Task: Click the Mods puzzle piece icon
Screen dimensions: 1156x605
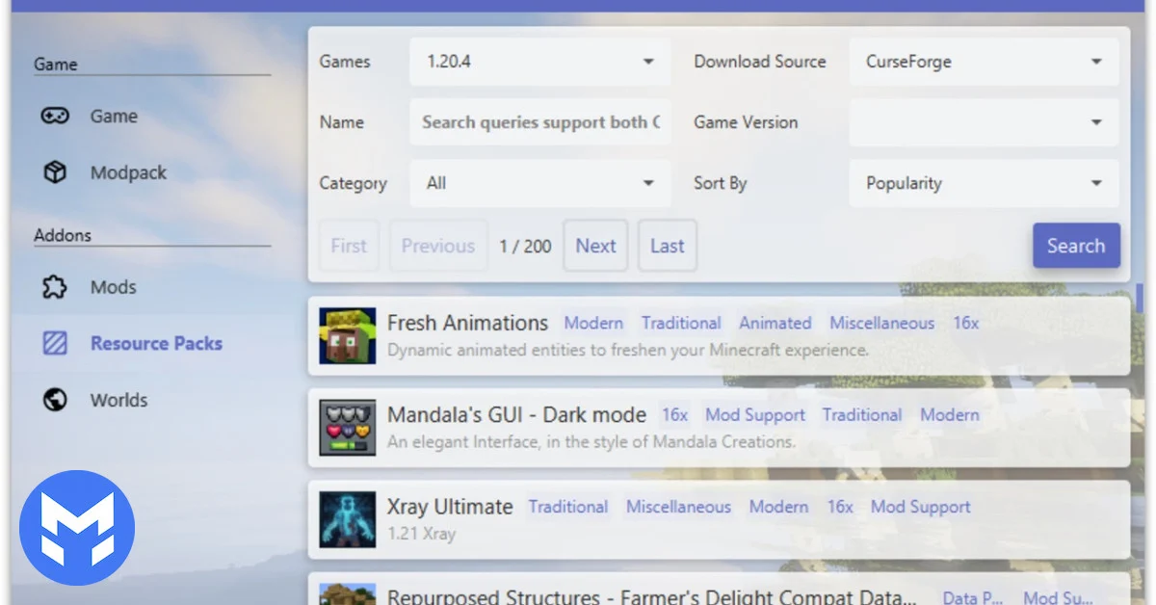Action: [55, 287]
